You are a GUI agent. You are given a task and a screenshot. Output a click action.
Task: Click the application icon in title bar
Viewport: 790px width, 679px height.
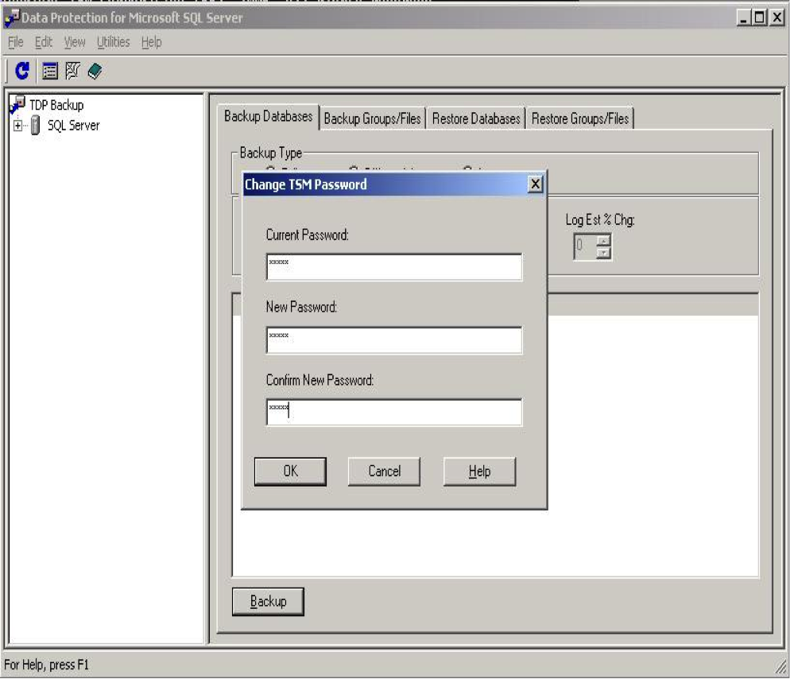(12, 17)
